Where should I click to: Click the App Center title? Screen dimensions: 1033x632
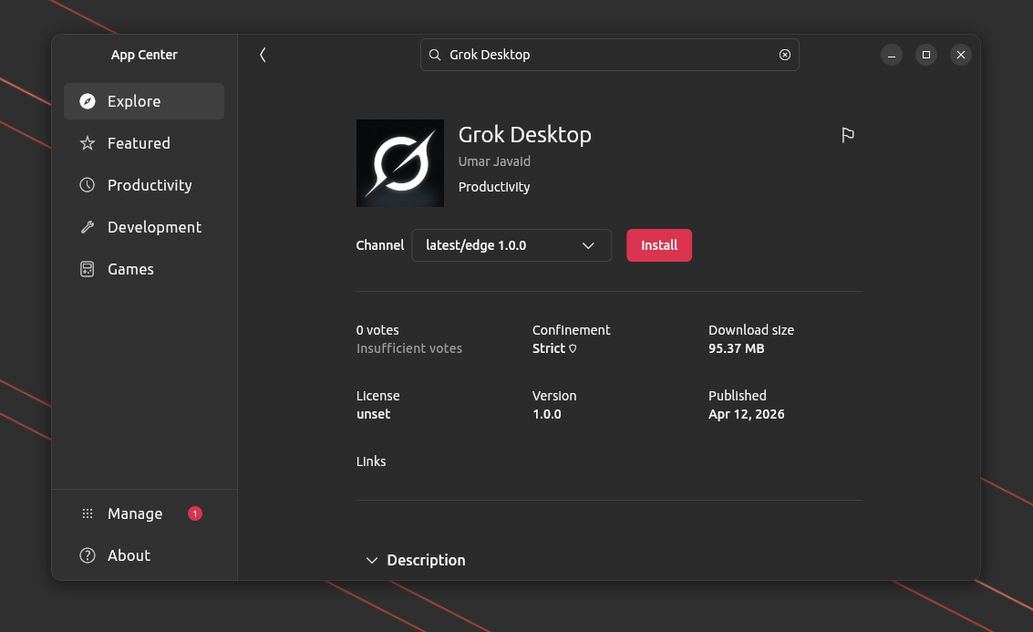[x=144, y=55]
